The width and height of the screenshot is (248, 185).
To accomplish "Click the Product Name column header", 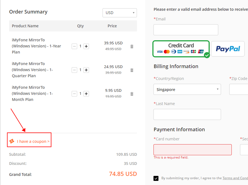I will [x=25, y=26].
